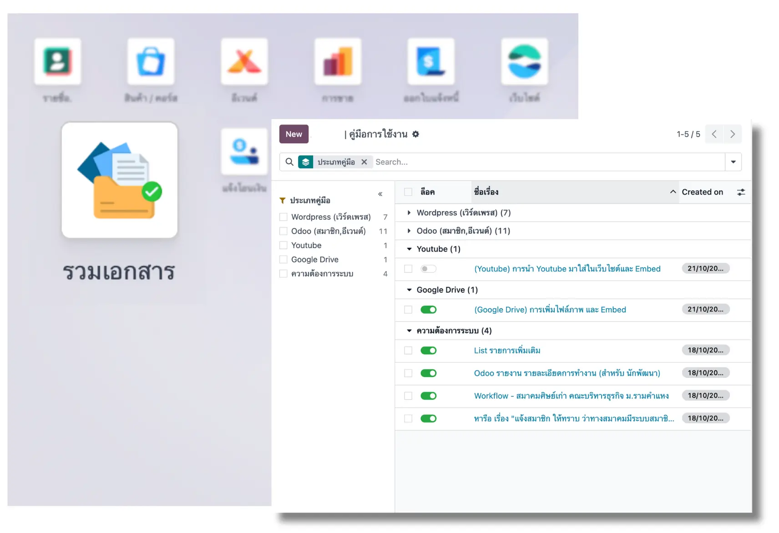Image resolution: width=779 pixels, height=533 pixels.
Task: Remove the ประเภทคู่มือ filter tag
Action: pos(364,162)
